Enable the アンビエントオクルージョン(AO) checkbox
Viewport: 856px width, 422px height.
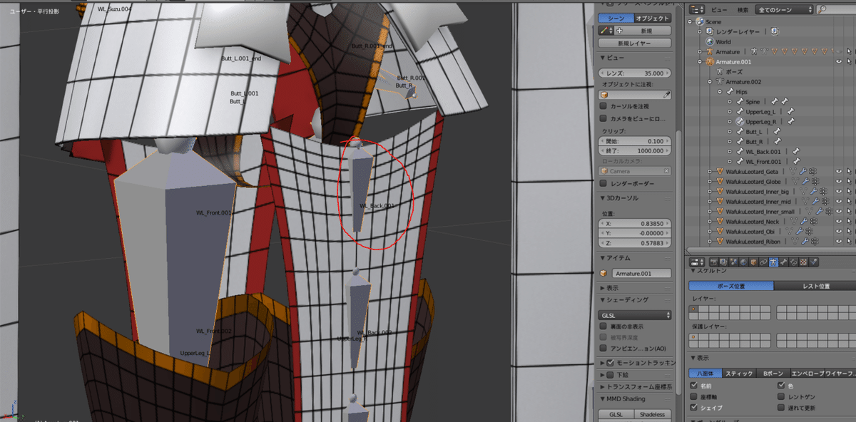click(603, 348)
